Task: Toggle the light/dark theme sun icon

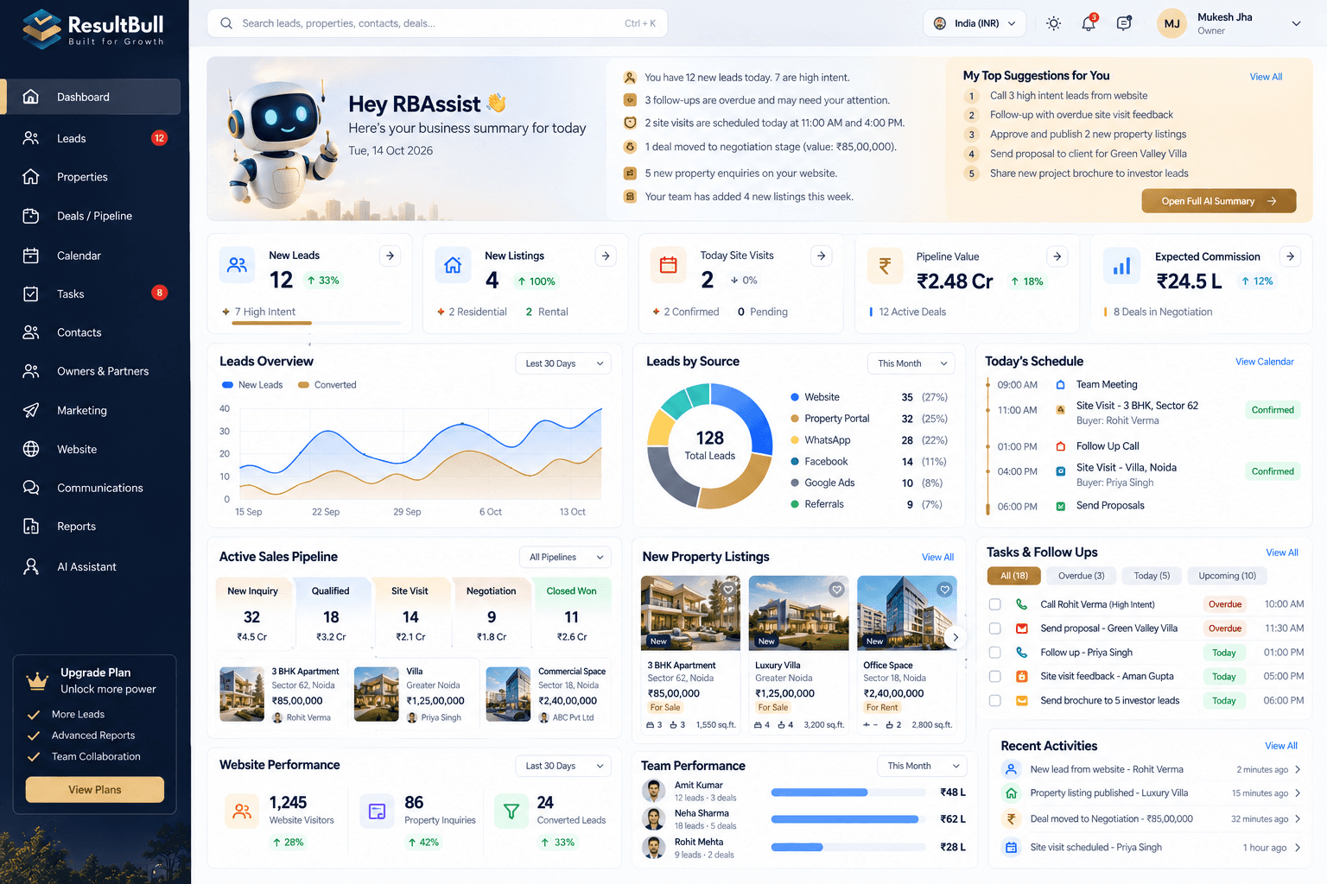Action: [x=1053, y=23]
